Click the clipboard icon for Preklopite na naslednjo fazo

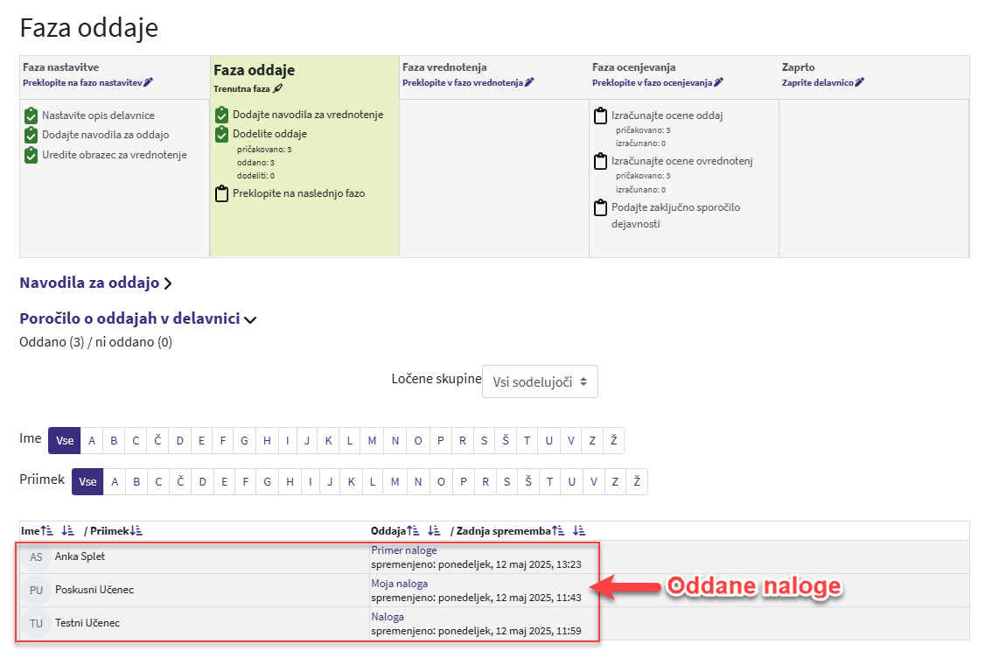coord(221,193)
